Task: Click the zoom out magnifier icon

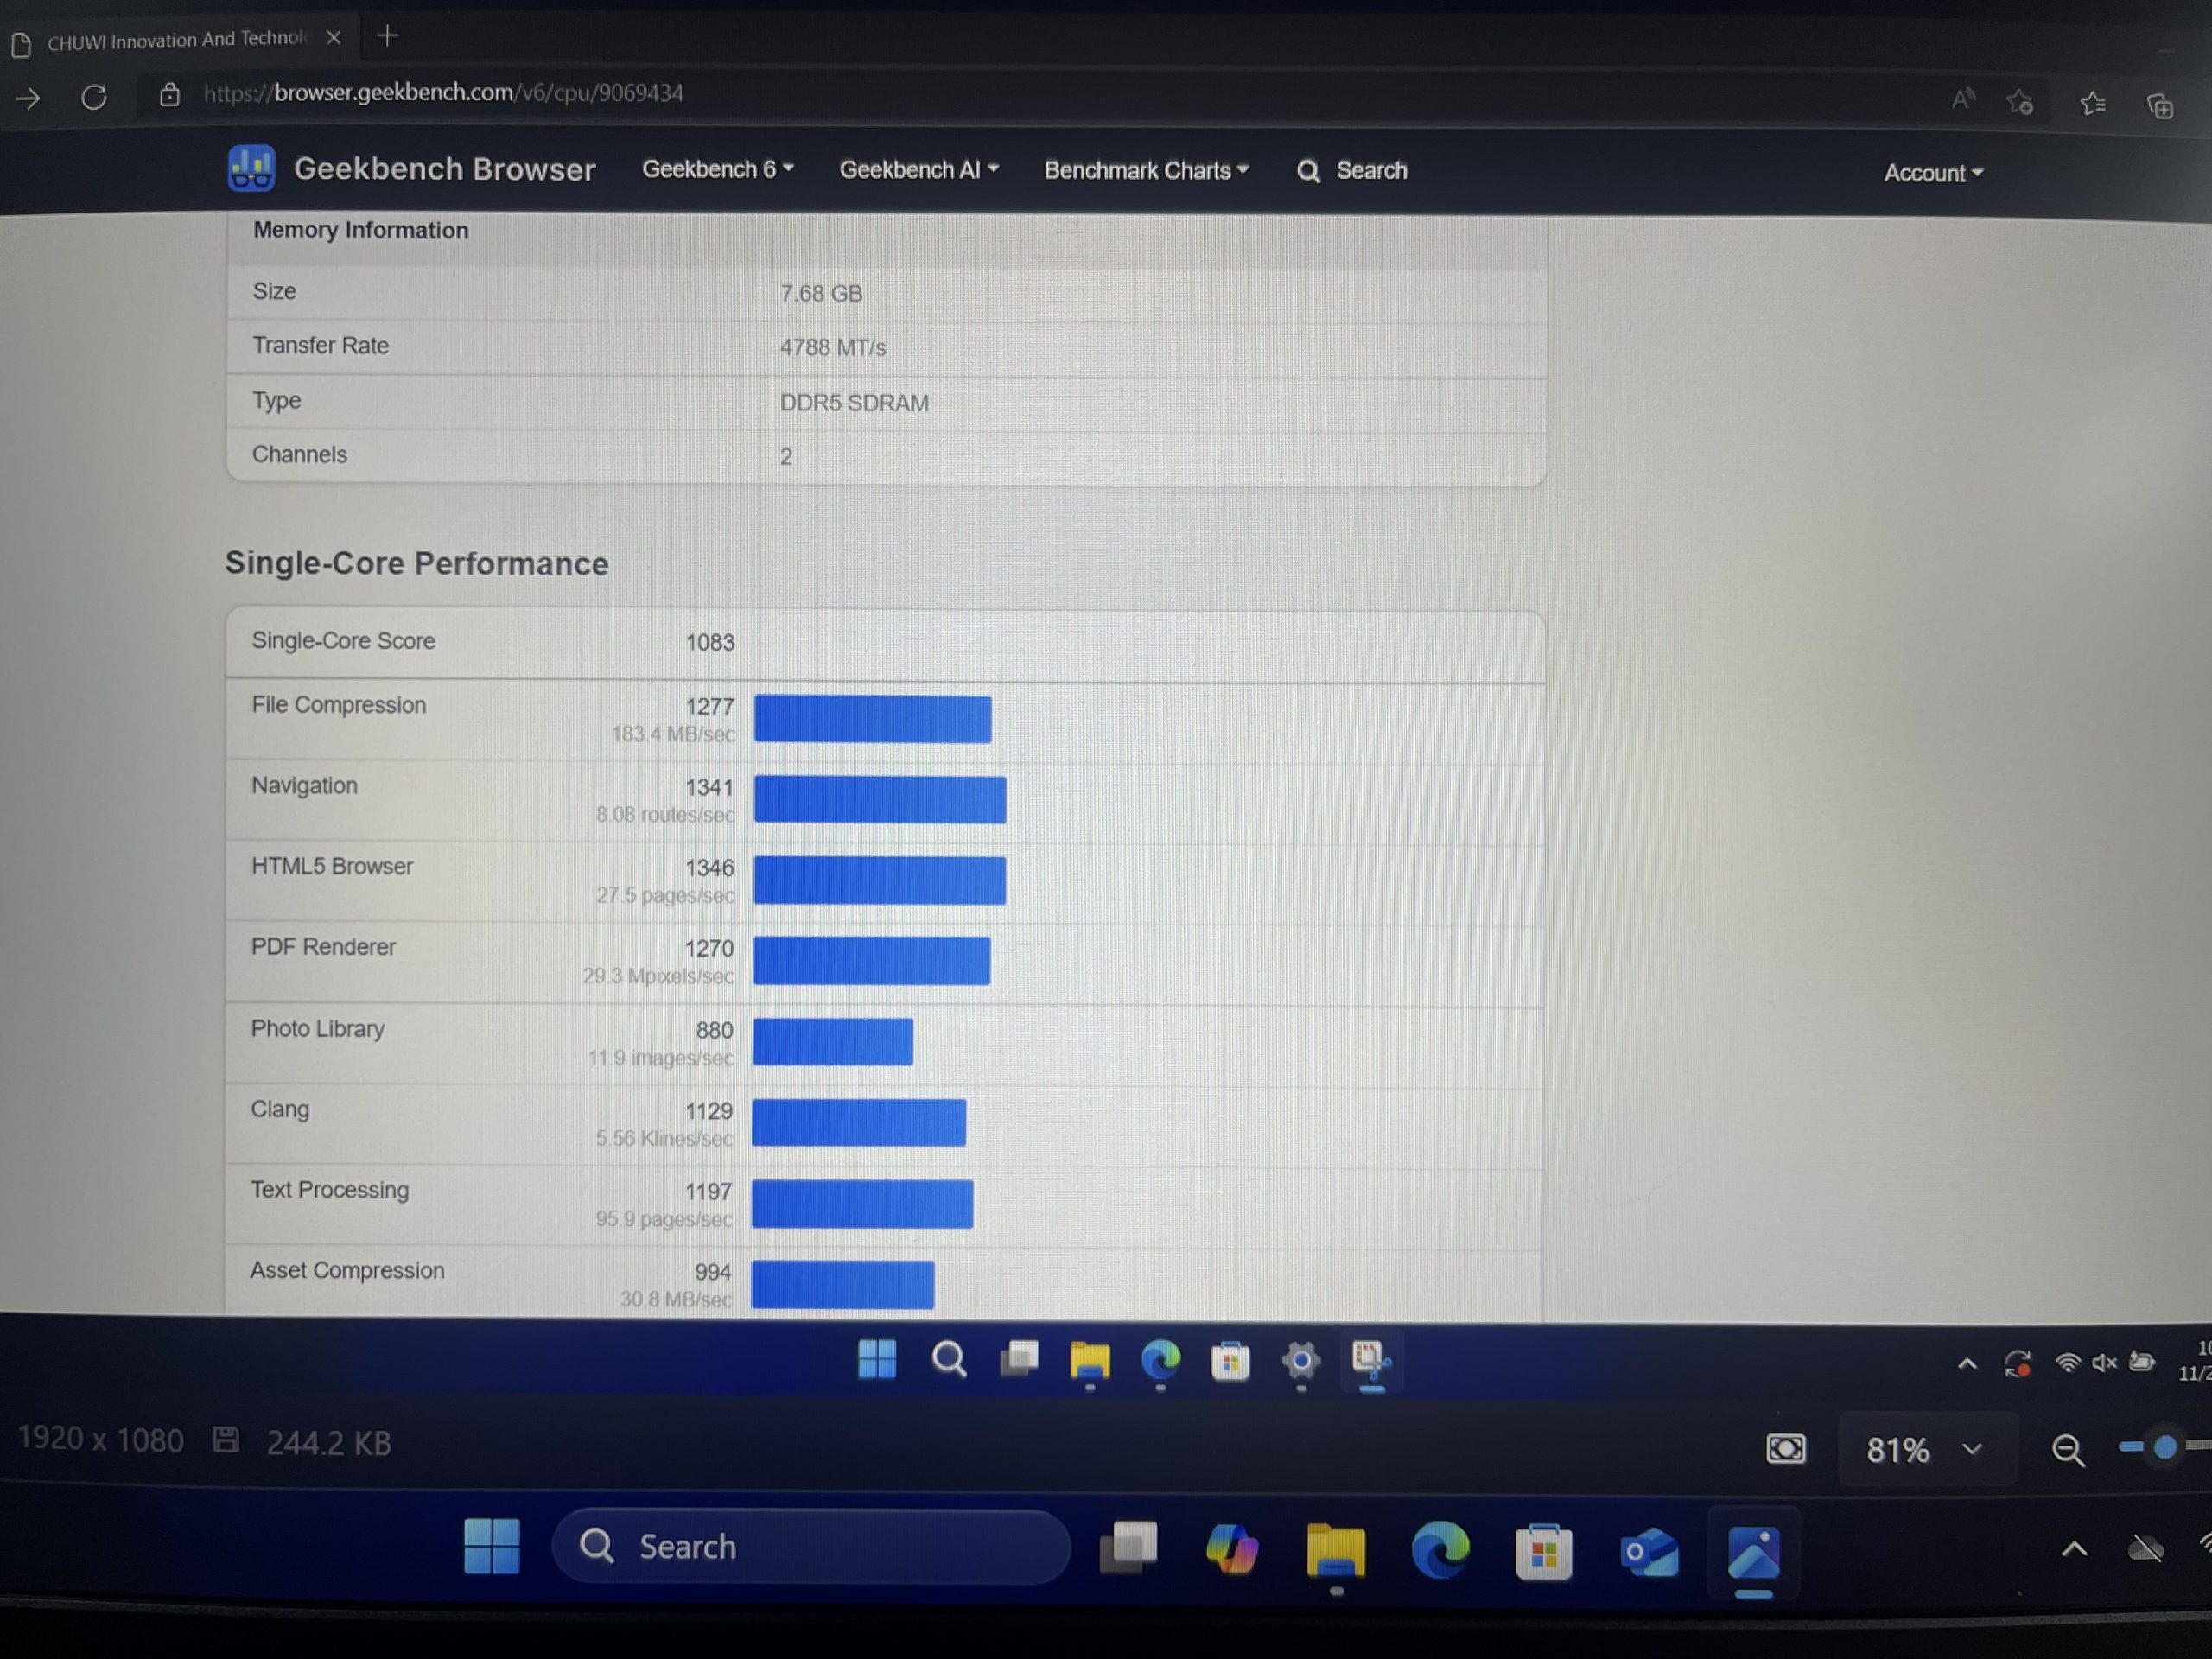Action: [2067, 1449]
